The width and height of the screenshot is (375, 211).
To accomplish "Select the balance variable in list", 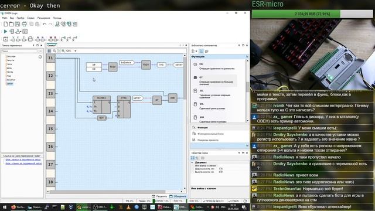I will coord(11,80).
